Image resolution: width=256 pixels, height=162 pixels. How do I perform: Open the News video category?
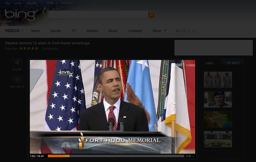[x=35, y=31]
